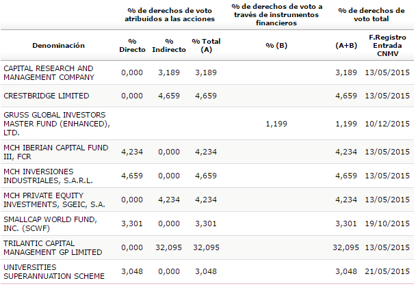Screen dimensions: 416x285
Task: Select the 1,199 value under % (B)
Action: tap(276, 124)
